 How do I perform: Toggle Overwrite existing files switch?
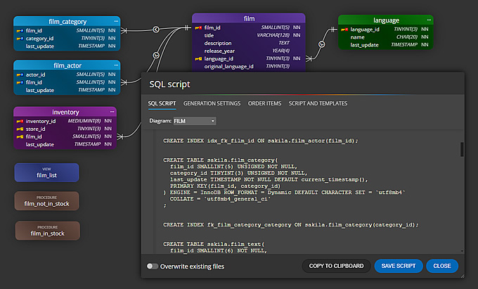tap(152, 266)
